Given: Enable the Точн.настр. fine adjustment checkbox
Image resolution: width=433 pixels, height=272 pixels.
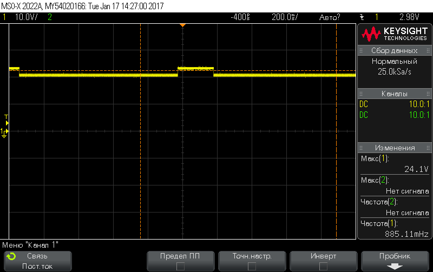Looking at the screenshot, I should 252,266.
